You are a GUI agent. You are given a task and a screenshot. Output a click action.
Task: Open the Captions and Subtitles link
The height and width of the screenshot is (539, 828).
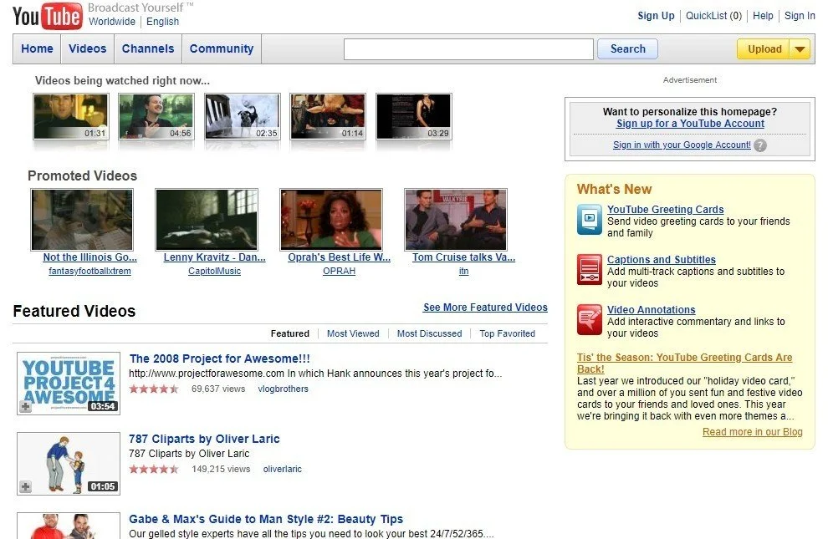[661, 260]
